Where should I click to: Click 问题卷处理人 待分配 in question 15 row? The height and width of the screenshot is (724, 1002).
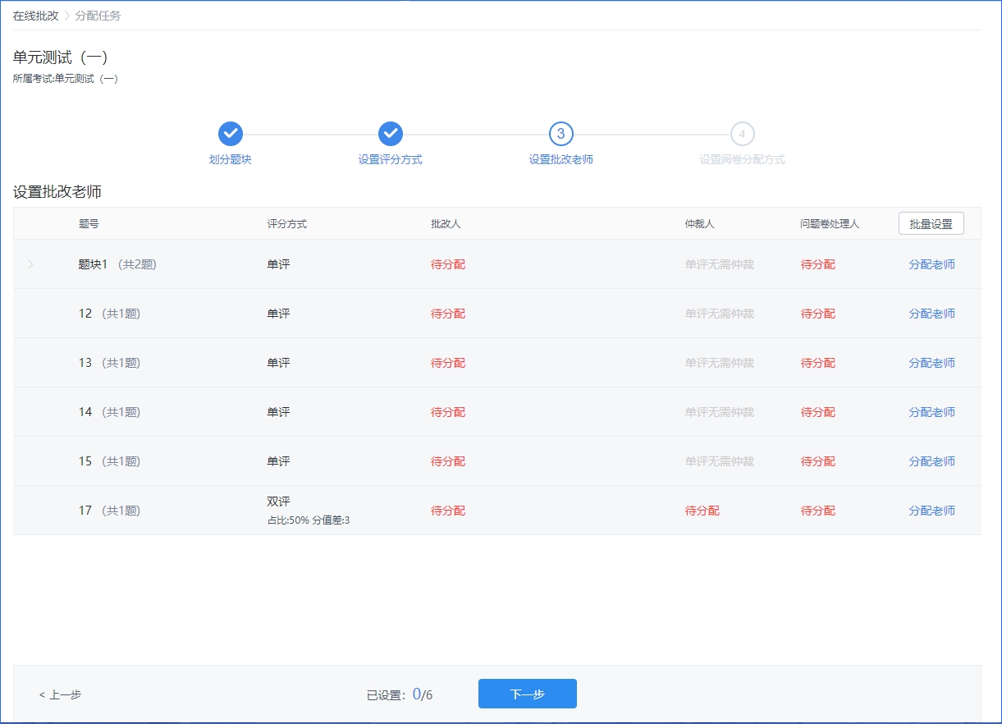click(x=818, y=461)
